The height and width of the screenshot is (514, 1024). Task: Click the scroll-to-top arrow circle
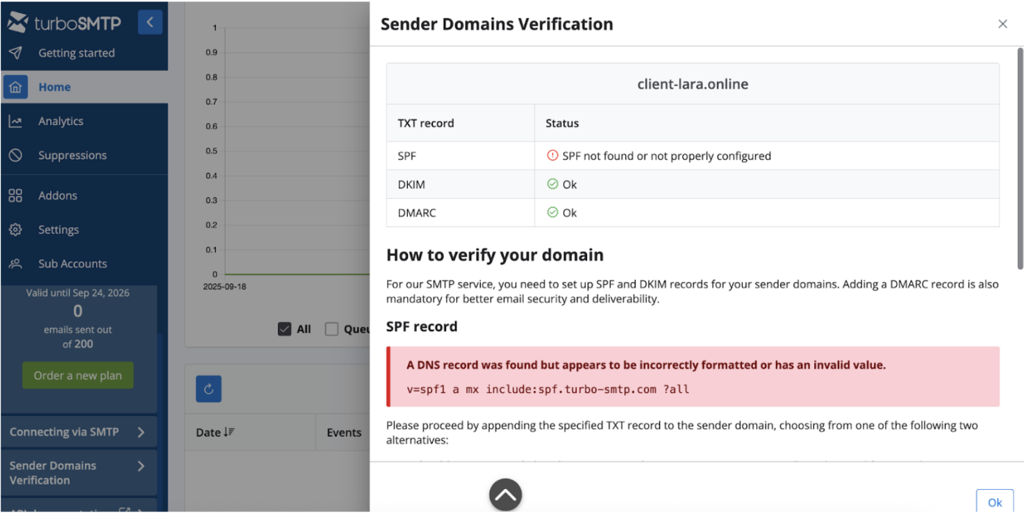click(x=505, y=495)
